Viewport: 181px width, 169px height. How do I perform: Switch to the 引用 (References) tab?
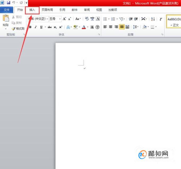tap(62, 10)
